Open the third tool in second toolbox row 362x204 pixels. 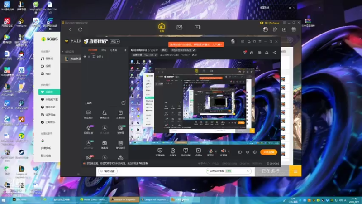tap(120, 130)
